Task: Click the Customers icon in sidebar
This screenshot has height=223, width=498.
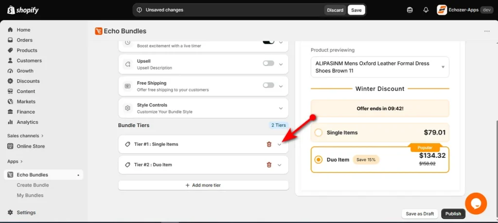Action: [11, 60]
